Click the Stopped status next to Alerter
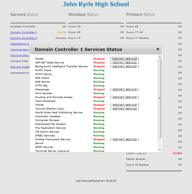The image size is (192, 194). point(99,59)
